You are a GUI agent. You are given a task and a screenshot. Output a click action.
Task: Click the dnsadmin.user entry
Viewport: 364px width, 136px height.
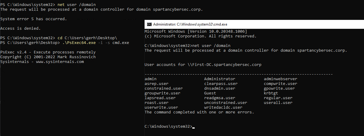(220, 88)
